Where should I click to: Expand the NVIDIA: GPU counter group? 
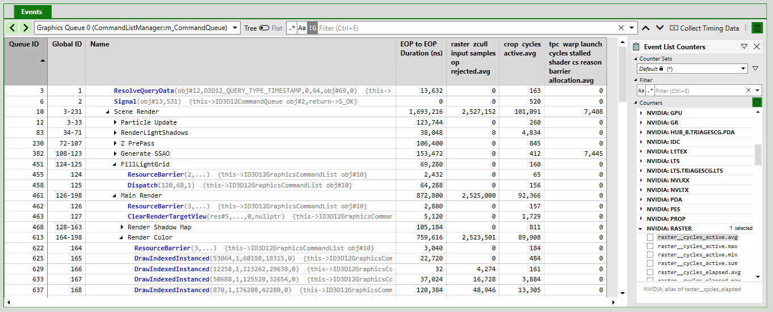pyautogui.click(x=642, y=113)
